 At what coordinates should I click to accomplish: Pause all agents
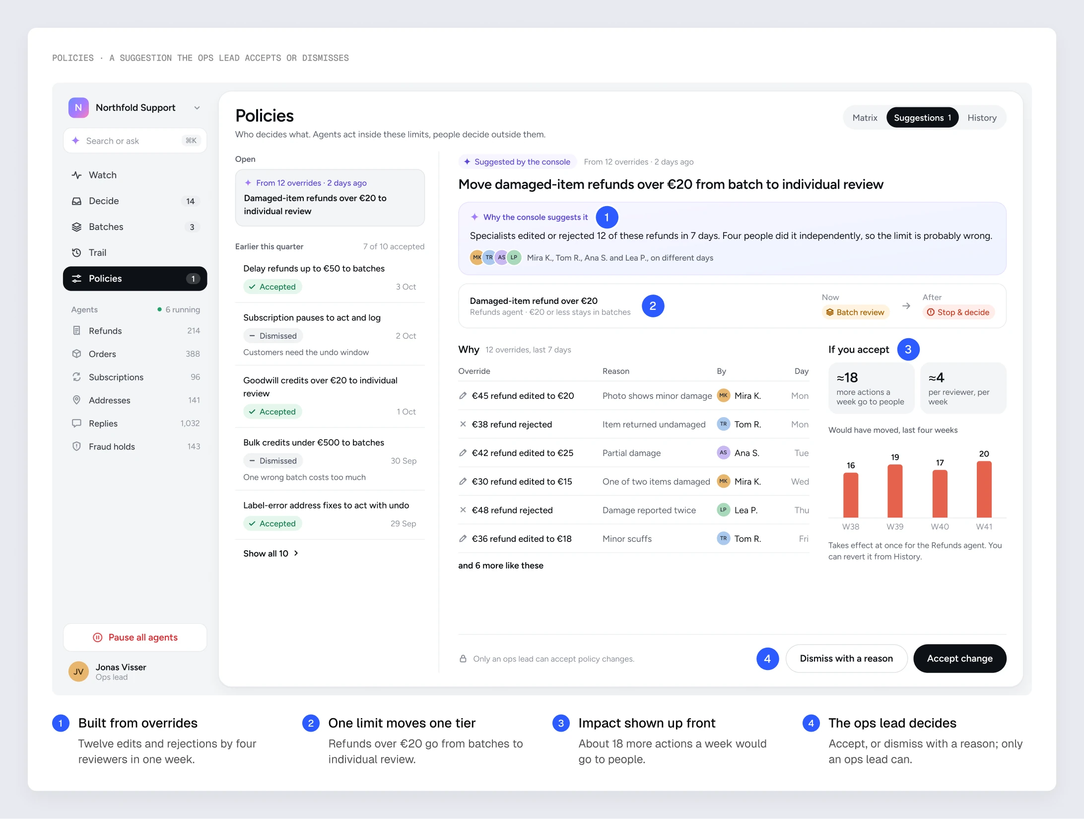coord(135,637)
